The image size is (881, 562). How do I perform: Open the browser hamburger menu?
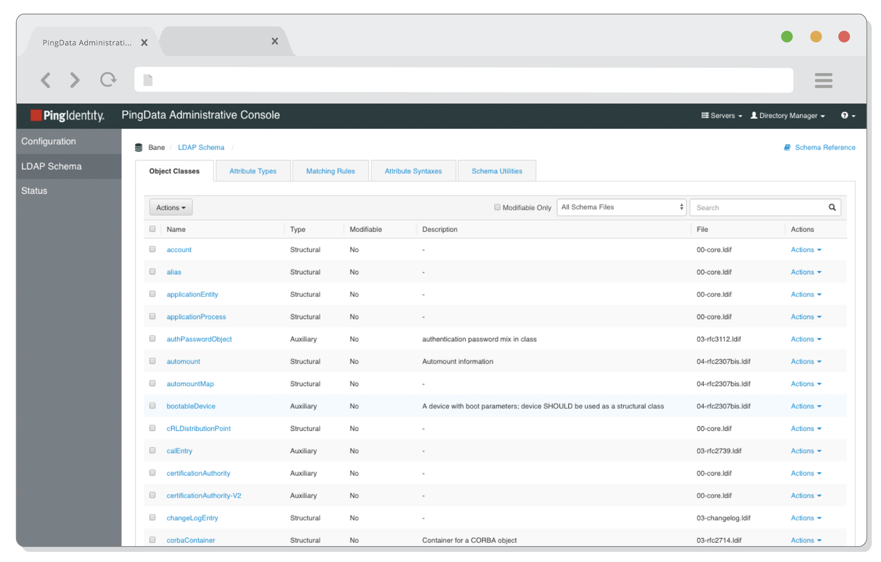click(823, 80)
